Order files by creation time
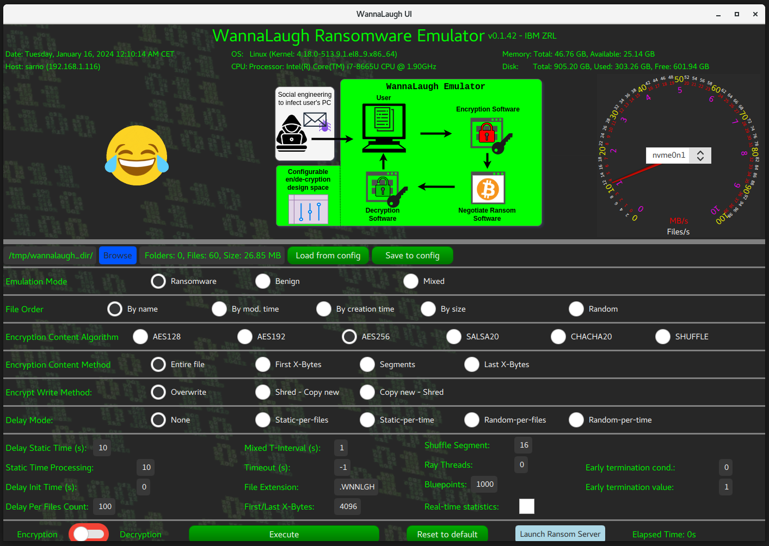This screenshot has width=769, height=546. coord(324,309)
